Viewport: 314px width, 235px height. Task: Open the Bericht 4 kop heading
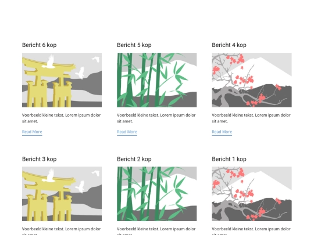[229, 45]
